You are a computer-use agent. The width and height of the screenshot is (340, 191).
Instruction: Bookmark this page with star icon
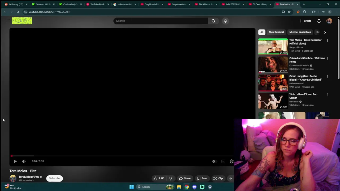pyautogui.click(x=289, y=12)
